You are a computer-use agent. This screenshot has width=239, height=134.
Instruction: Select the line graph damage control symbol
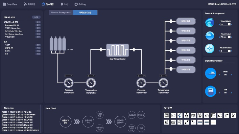pos(213,115)
